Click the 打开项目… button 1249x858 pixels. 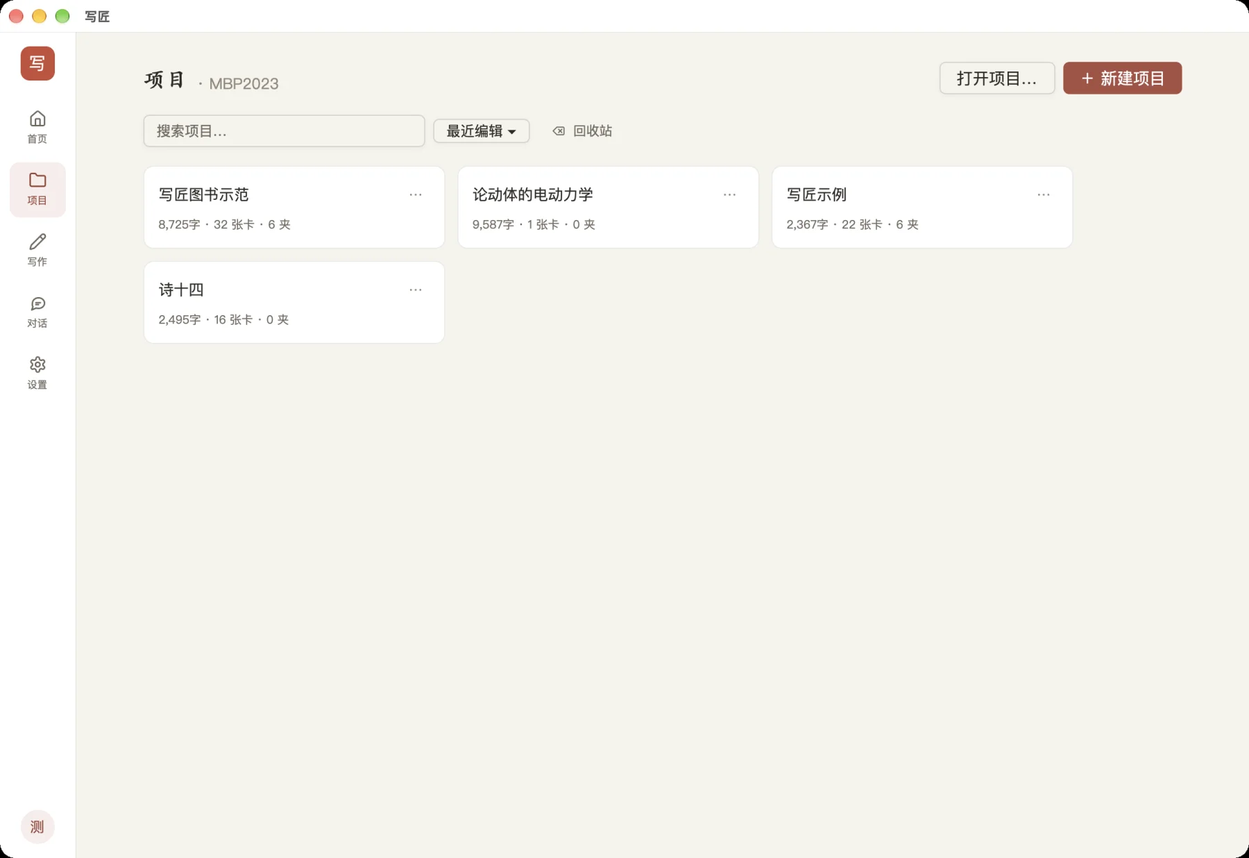997,78
